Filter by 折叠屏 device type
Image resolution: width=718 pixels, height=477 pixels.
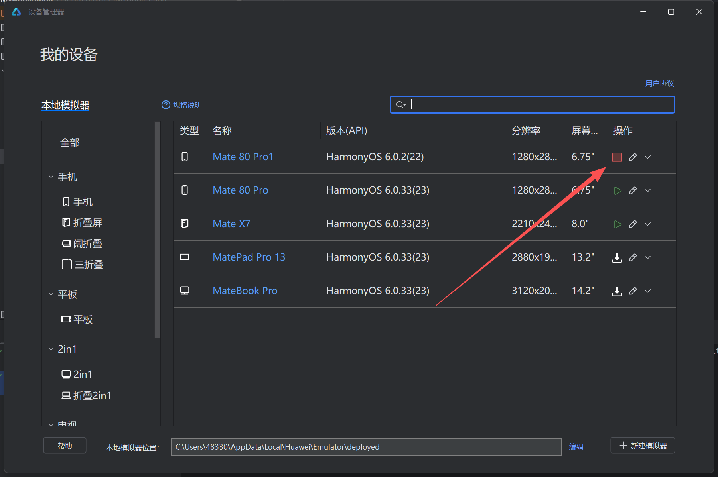tap(82, 223)
